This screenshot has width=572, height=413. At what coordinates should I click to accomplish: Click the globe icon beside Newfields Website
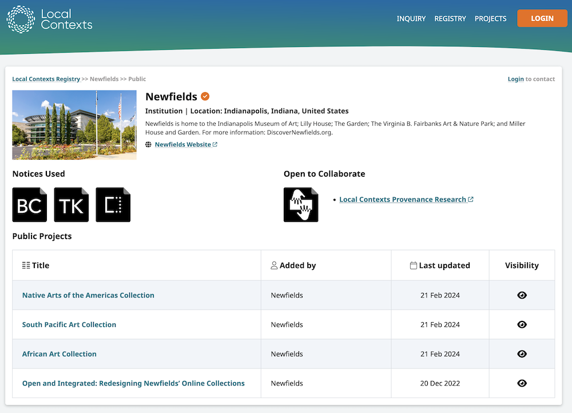149,145
